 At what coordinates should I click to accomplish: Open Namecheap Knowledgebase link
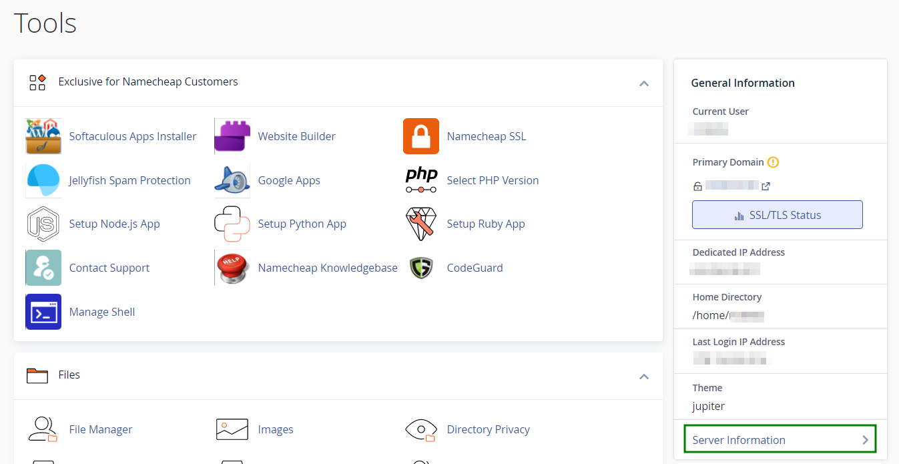coord(328,268)
